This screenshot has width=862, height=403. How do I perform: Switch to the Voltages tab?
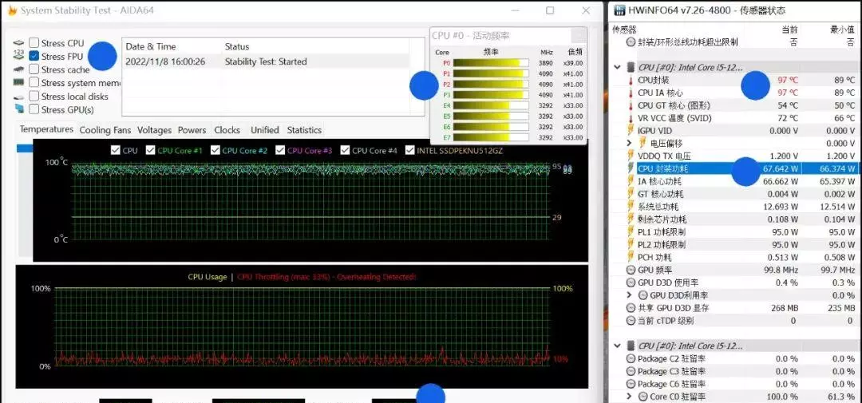tap(155, 130)
